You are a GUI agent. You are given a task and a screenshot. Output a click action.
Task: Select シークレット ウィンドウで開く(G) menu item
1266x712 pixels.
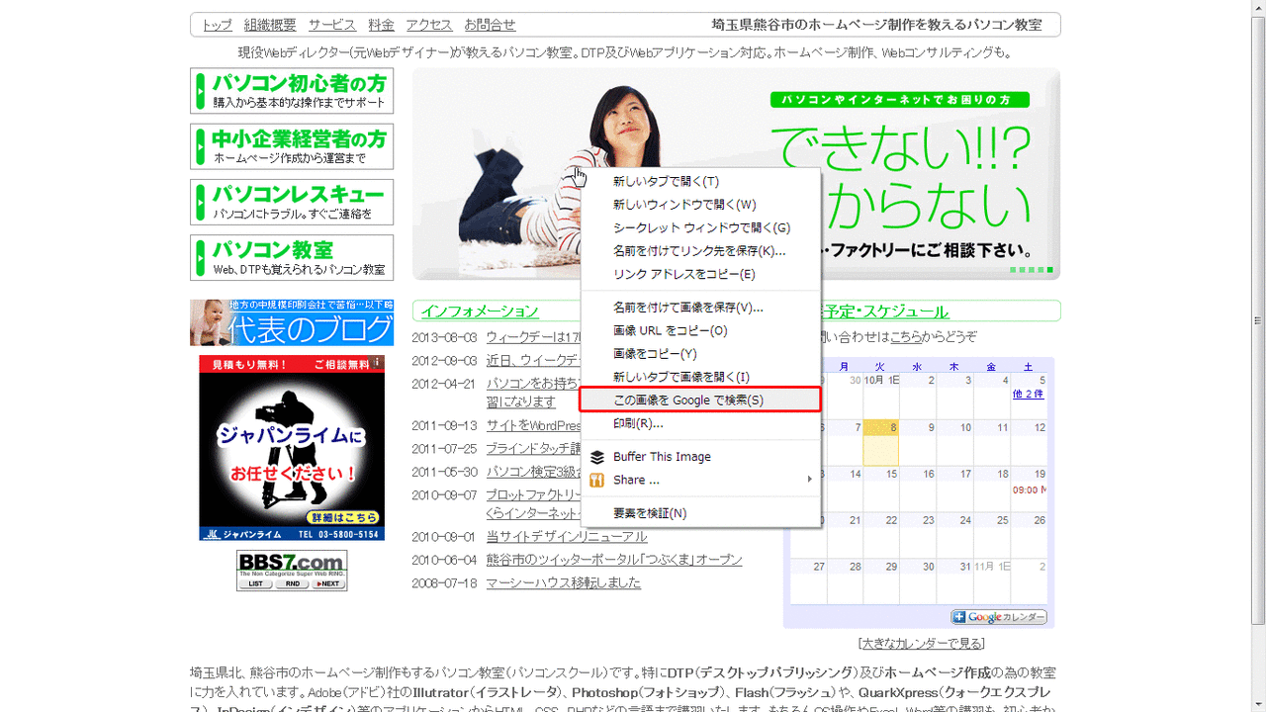[699, 227]
